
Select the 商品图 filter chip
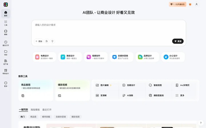(x=33, y=117)
